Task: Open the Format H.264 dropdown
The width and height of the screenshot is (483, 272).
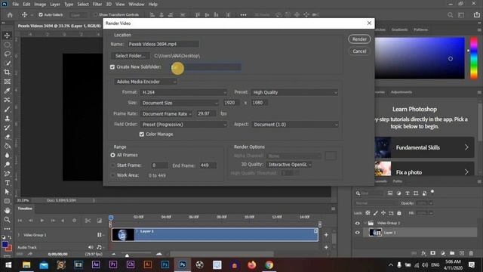Action: pyautogui.click(x=183, y=92)
